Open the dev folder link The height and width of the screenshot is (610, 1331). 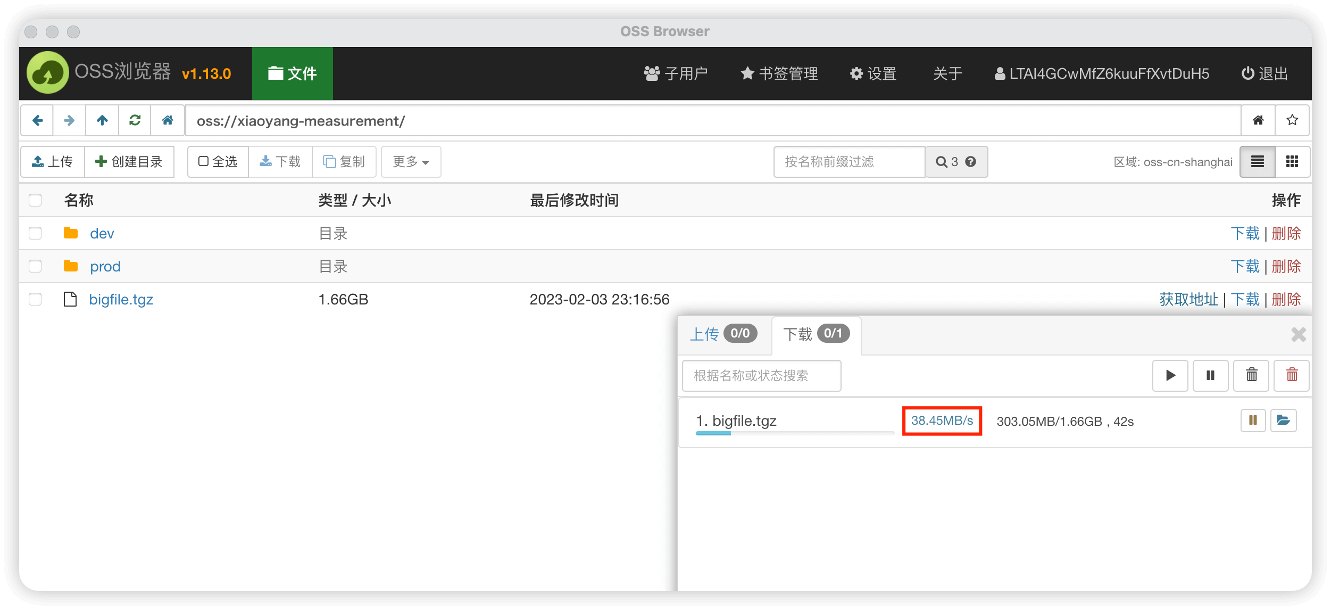point(102,234)
